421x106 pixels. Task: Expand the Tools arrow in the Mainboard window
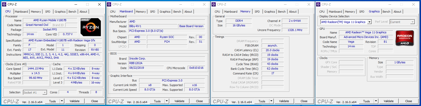coord(167,101)
